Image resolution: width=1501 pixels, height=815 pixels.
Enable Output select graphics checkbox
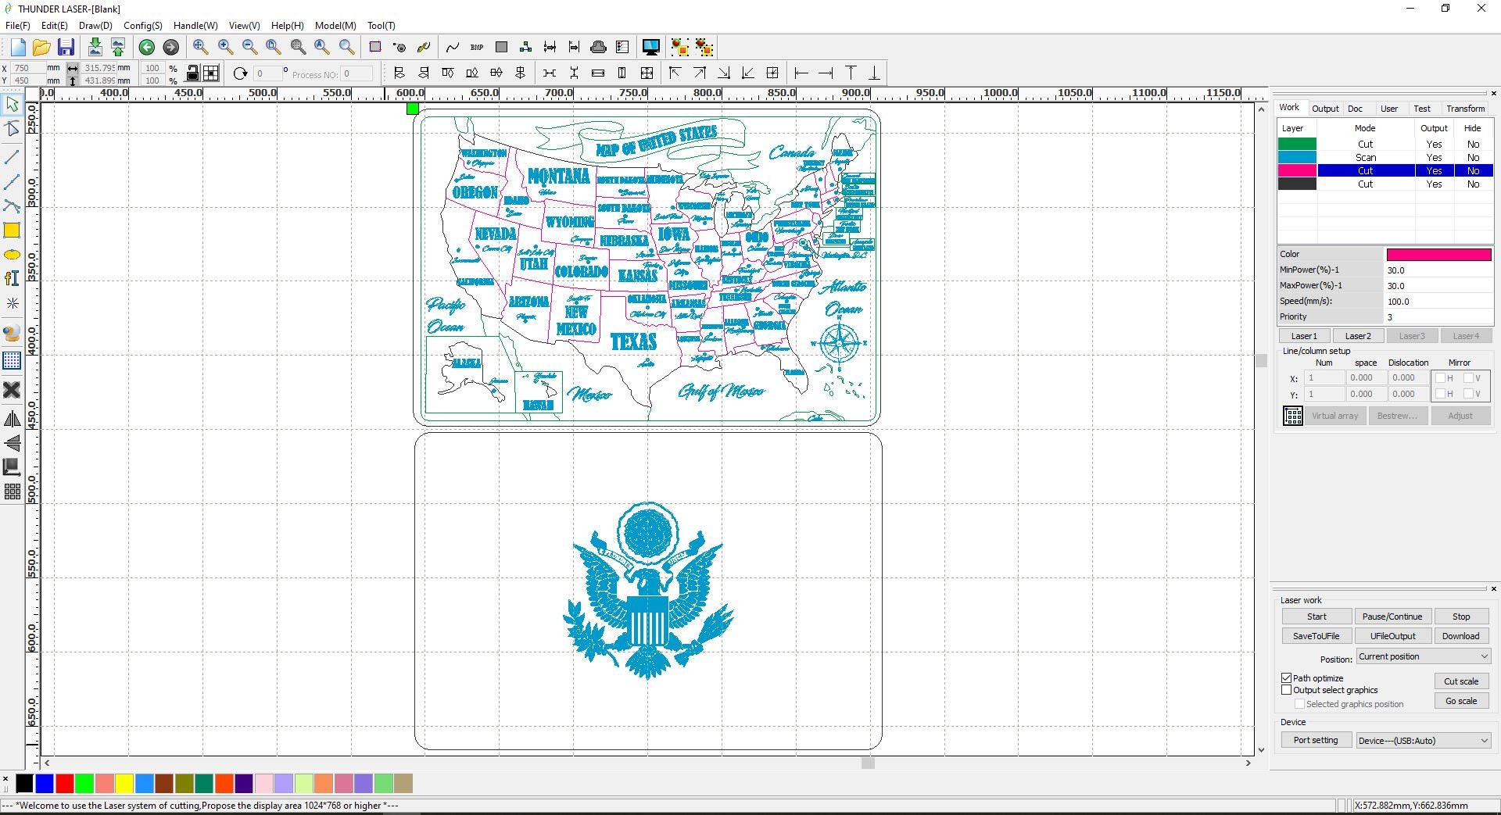click(x=1286, y=690)
